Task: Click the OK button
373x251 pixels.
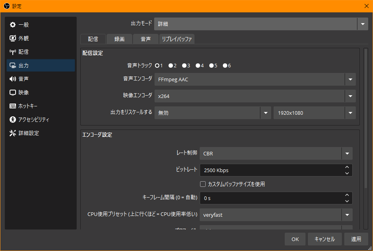Action: click(295, 239)
